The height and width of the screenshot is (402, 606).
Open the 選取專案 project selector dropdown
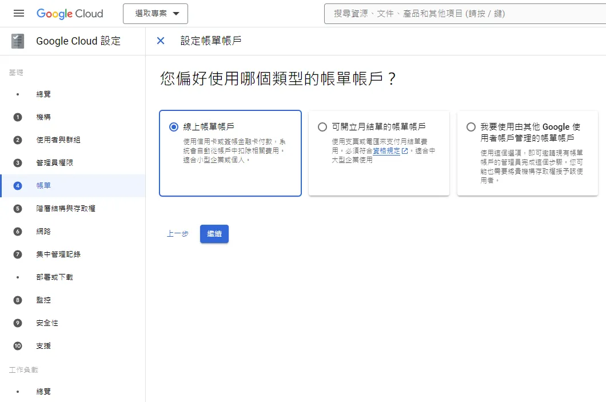click(156, 14)
